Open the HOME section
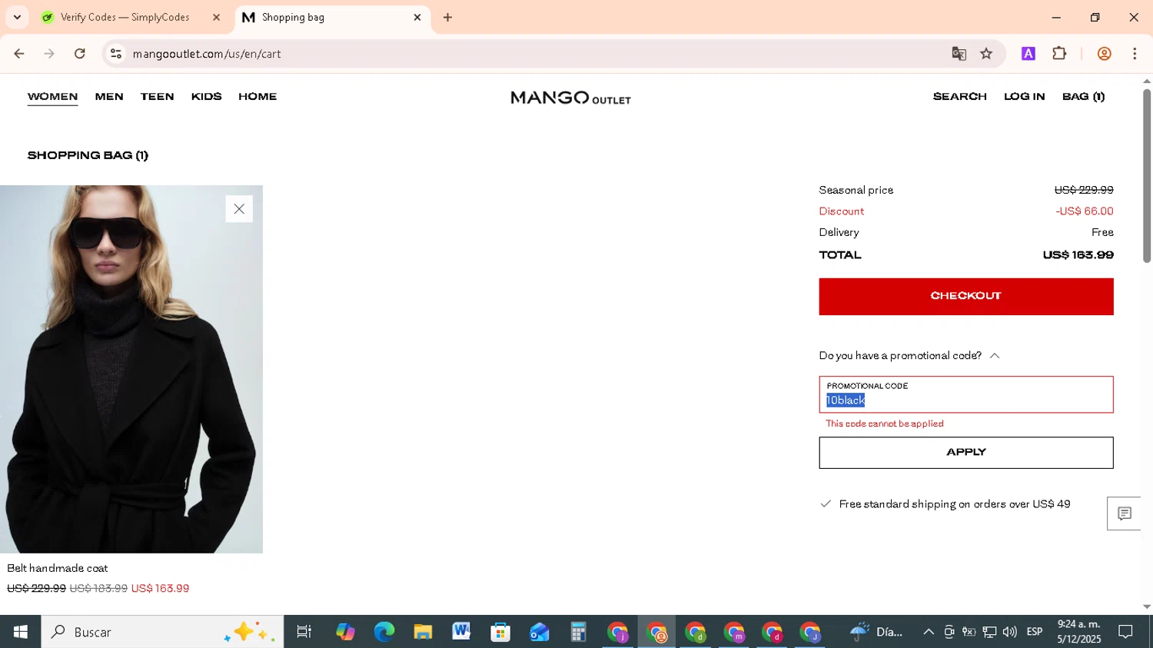The image size is (1153, 648). (x=258, y=97)
